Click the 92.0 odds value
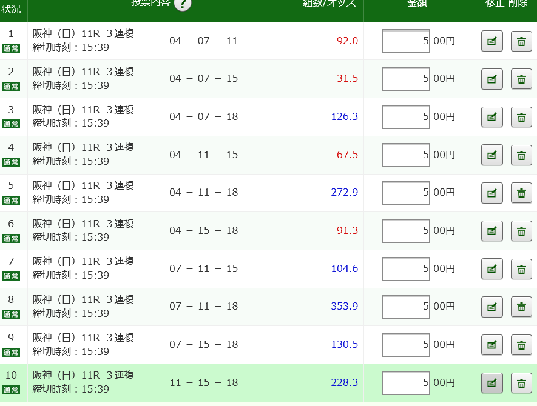537x406 pixels. point(347,41)
